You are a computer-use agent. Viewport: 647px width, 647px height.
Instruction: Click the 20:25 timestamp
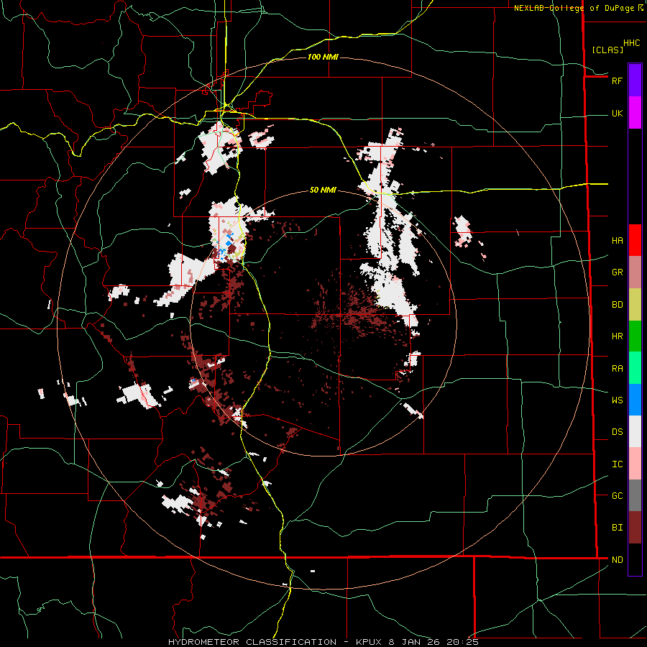pyautogui.click(x=462, y=642)
